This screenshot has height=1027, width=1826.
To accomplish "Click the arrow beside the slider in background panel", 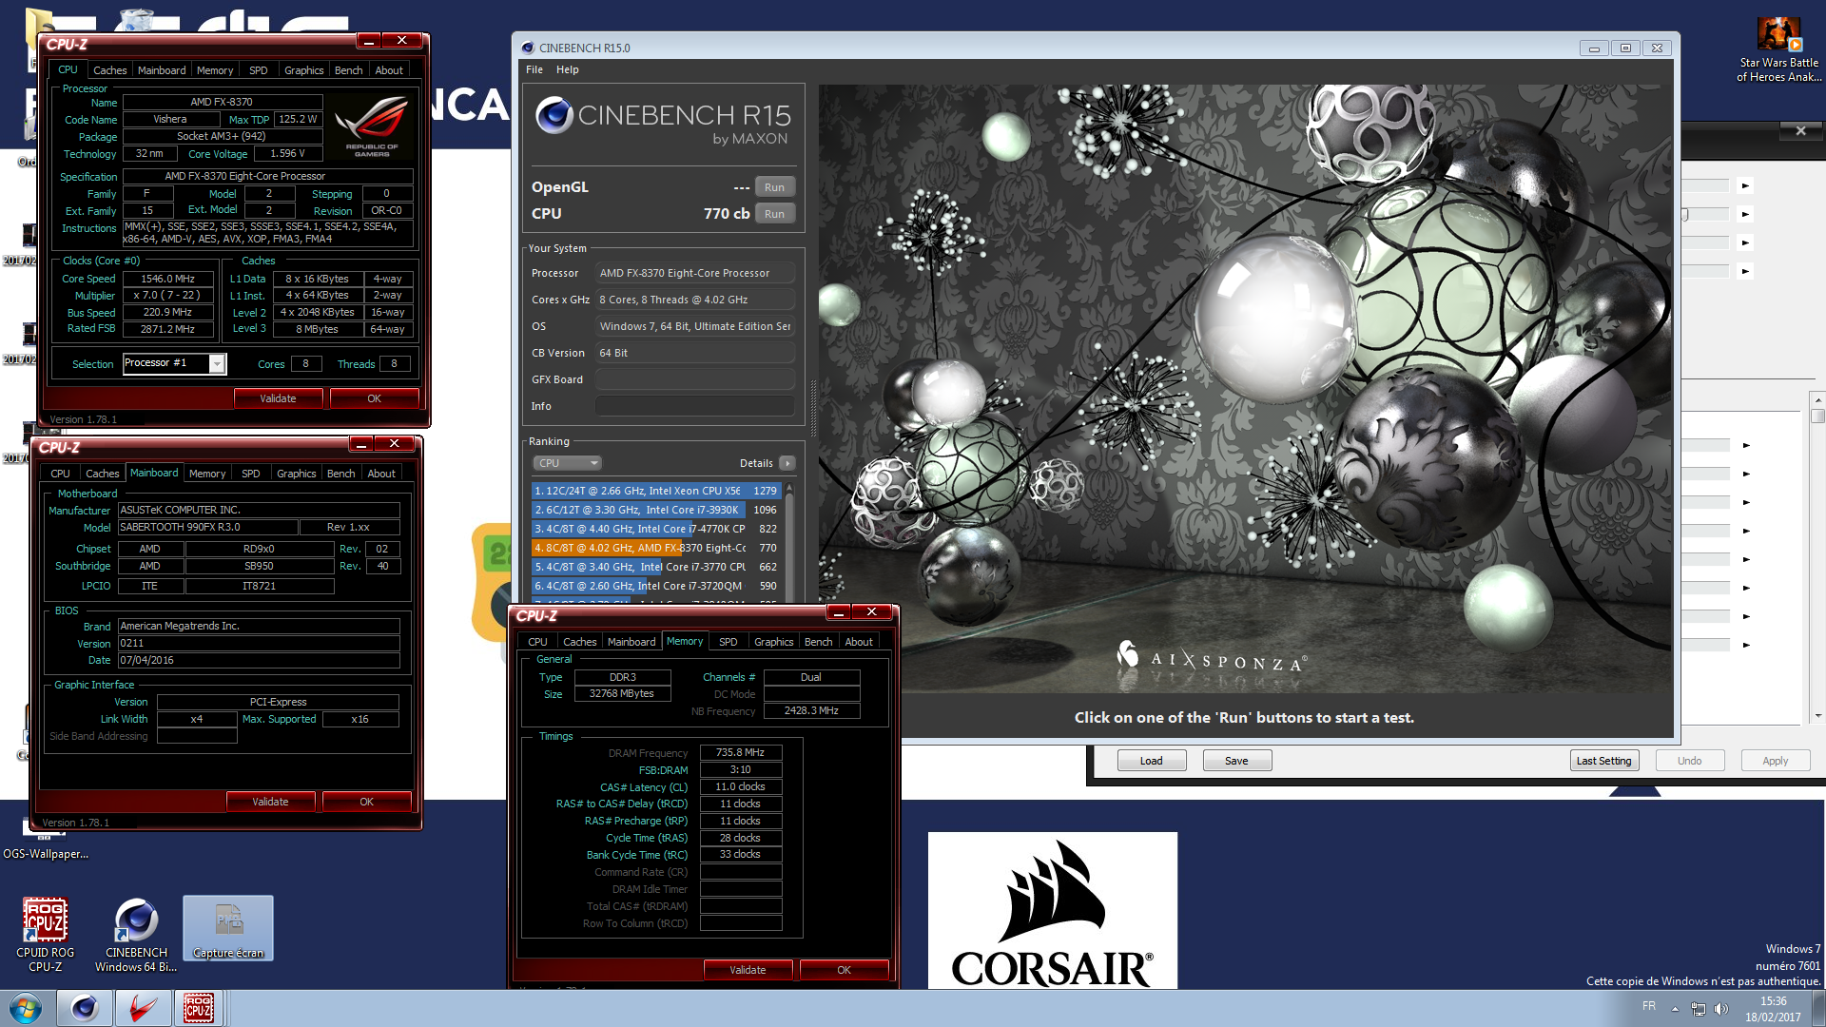I will [x=1745, y=214].
